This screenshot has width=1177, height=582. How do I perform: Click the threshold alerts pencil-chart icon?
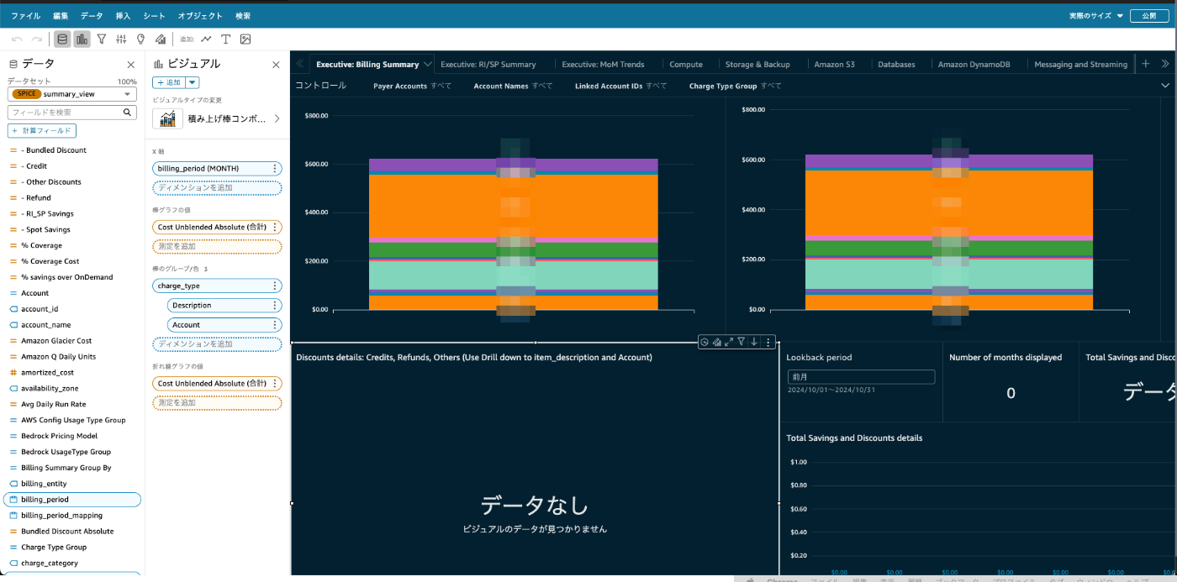(161, 39)
